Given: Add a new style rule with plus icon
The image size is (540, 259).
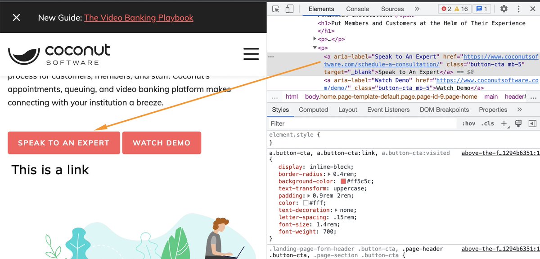Looking at the screenshot, I should coord(504,123).
